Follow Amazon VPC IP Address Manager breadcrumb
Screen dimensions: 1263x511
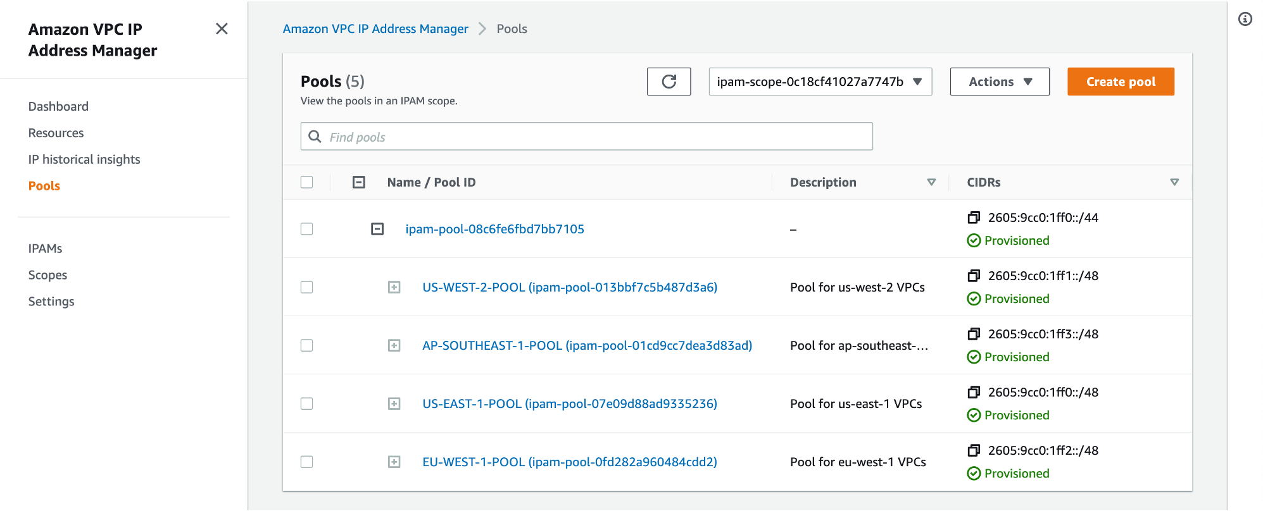(x=375, y=28)
